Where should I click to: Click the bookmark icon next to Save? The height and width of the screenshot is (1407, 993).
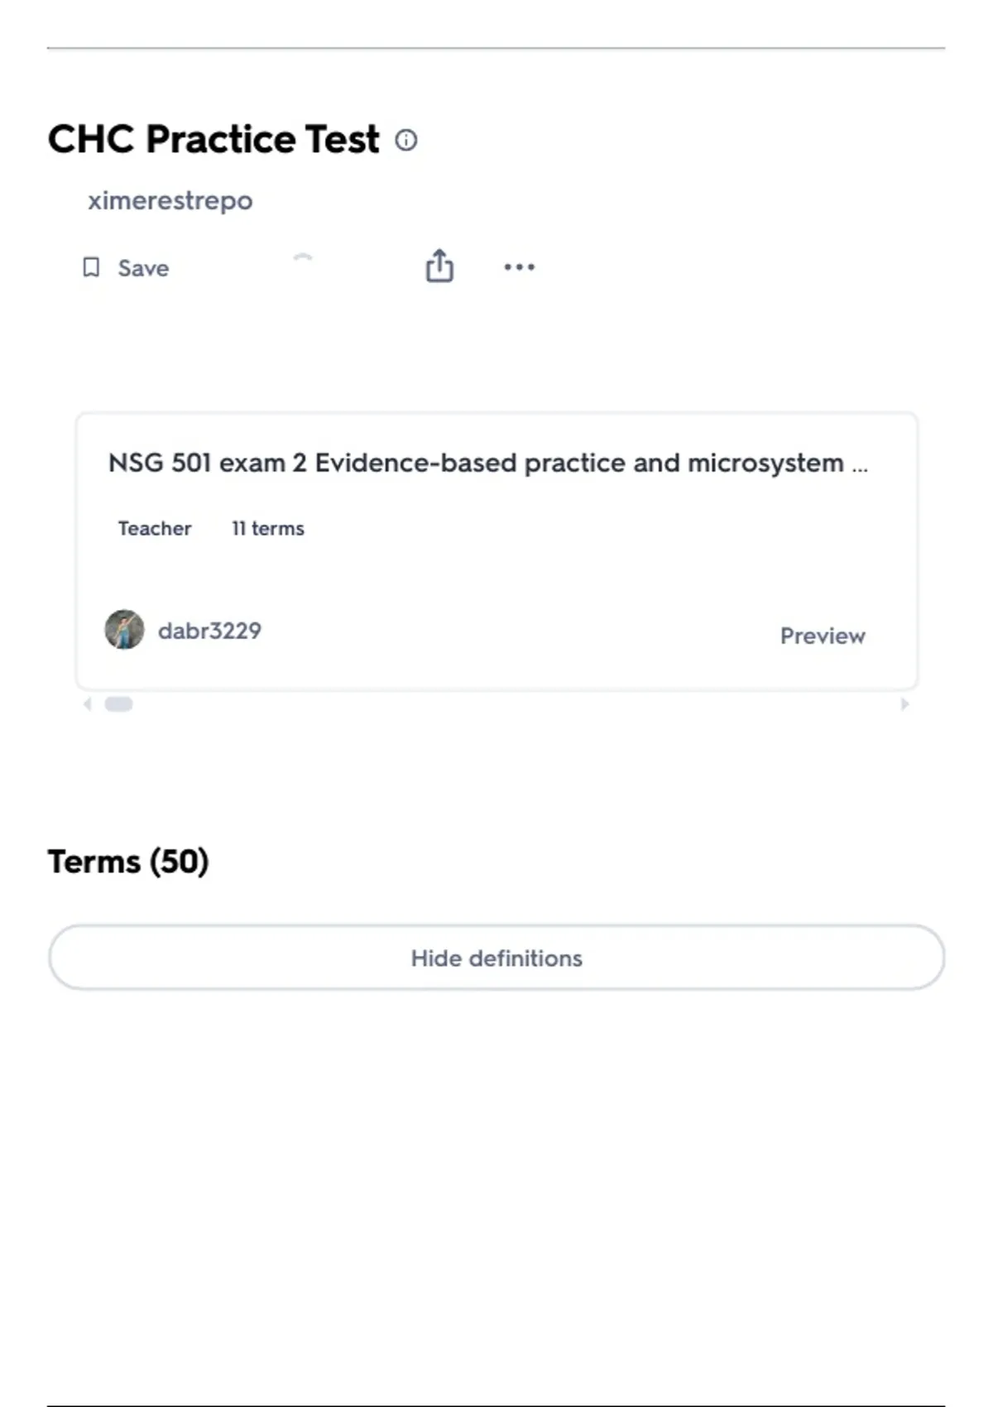91,267
